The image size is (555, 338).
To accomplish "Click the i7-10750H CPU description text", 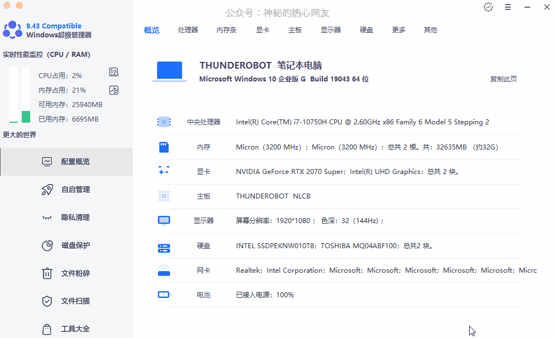I will (x=363, y=122).
